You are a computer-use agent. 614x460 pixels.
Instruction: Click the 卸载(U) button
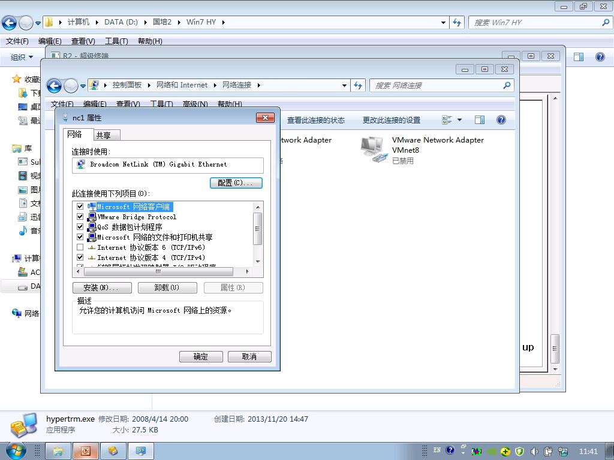coord(167,288)
